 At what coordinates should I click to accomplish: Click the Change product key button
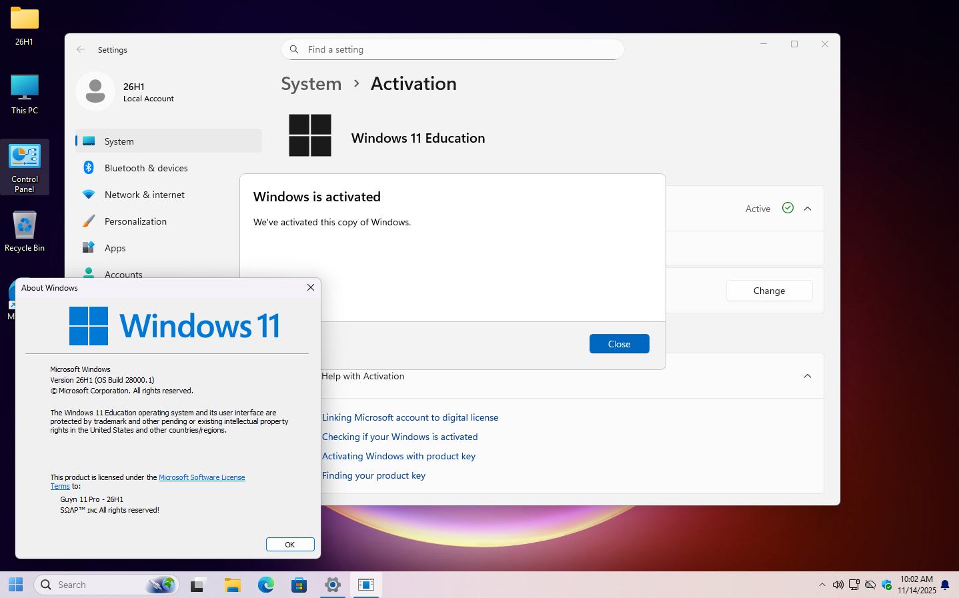(x=769, y=291)
